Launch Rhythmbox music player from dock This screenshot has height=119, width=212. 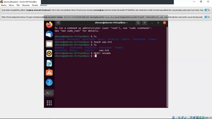pos(49,54)
